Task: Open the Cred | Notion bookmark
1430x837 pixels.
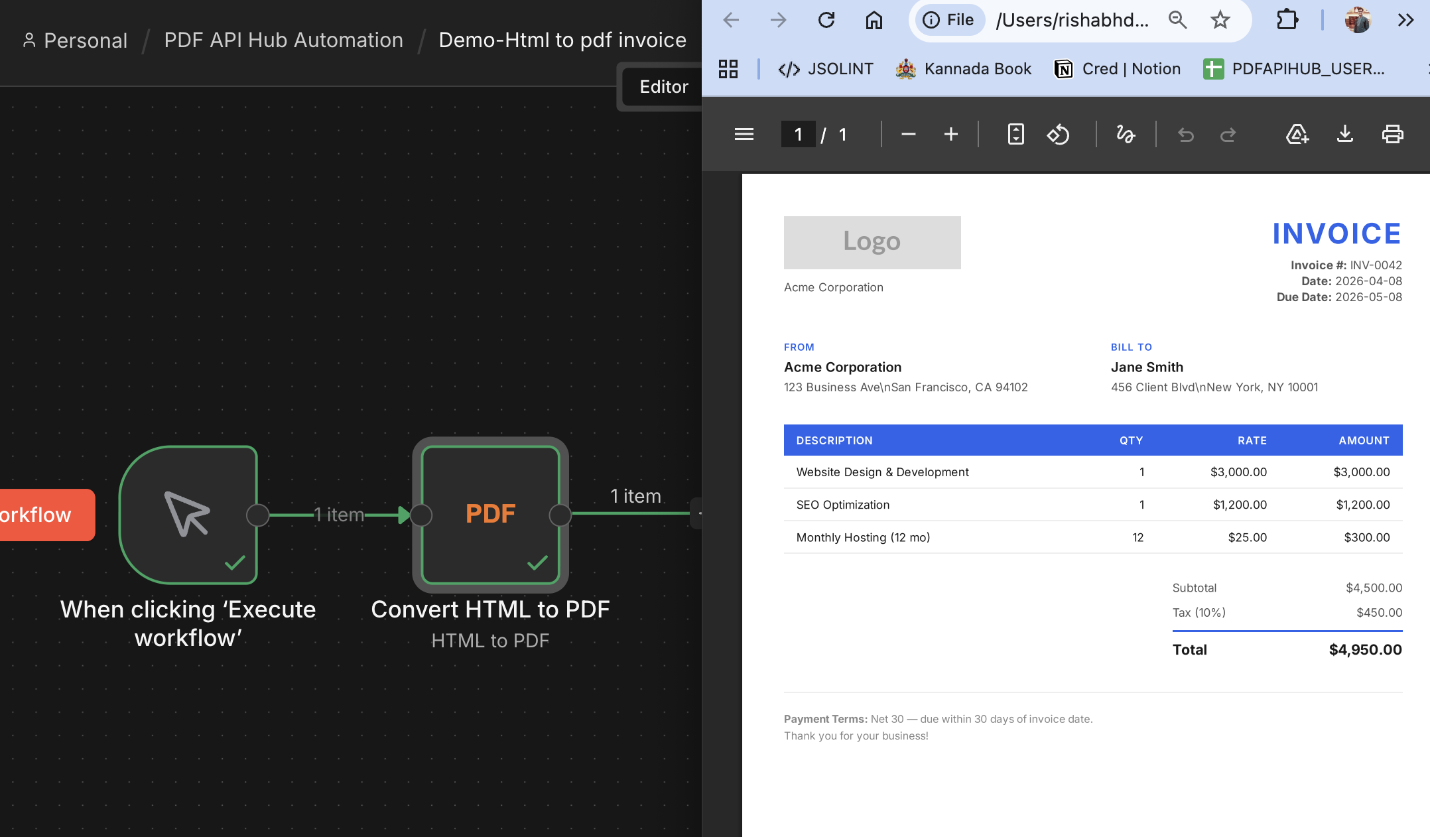Action: click(x=1118, y=69)
